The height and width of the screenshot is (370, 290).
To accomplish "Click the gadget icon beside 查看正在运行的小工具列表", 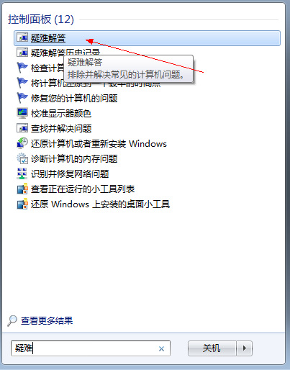I will point(22,189).
